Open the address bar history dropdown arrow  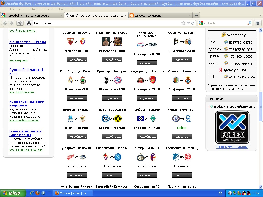pyautogui.click(x=188, y=23)
